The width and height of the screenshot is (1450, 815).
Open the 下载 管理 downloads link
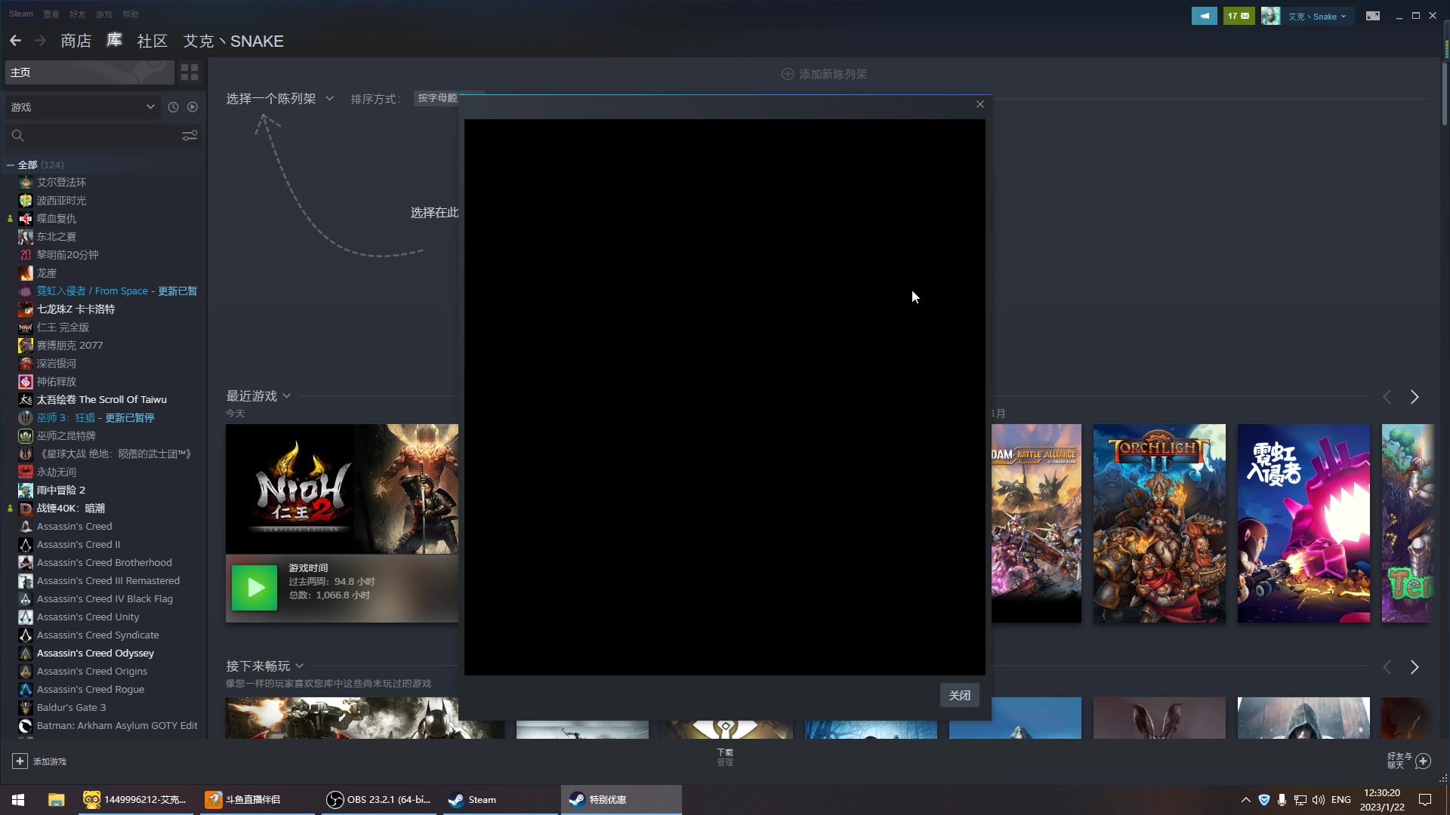(725, 757)
